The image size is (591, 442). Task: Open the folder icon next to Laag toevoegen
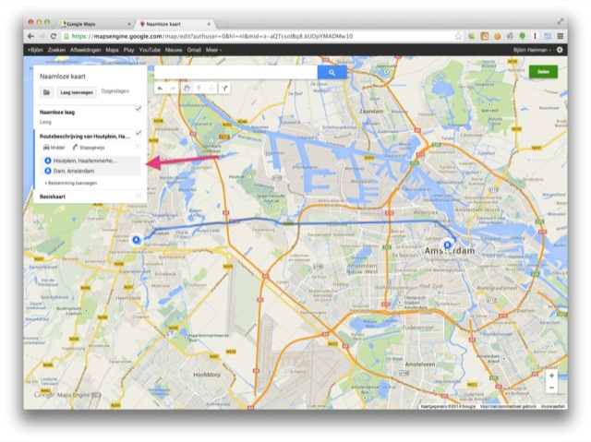[x=47, y=92]
